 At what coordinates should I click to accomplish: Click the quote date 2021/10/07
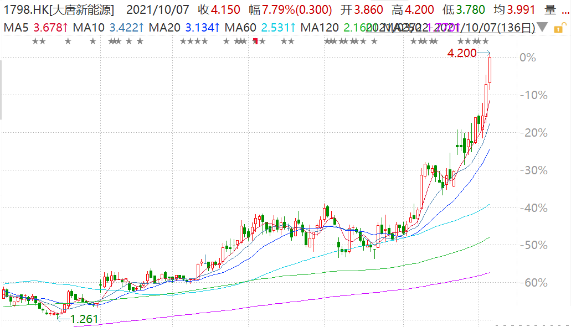(158, 10)
